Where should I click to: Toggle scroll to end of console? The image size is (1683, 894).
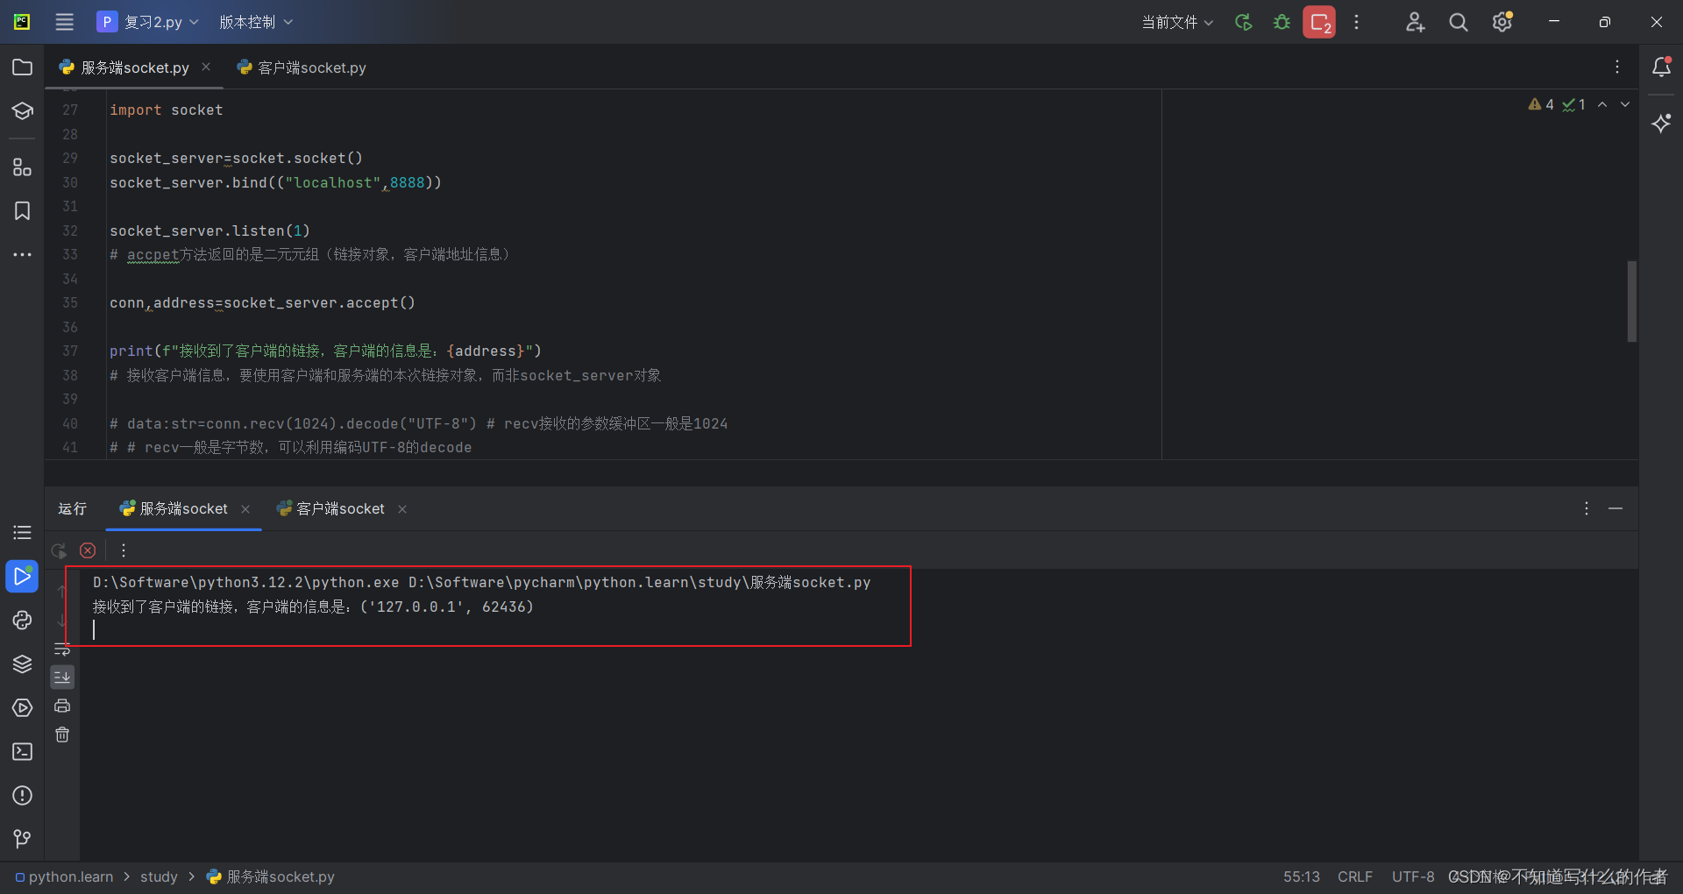(62, 677)
